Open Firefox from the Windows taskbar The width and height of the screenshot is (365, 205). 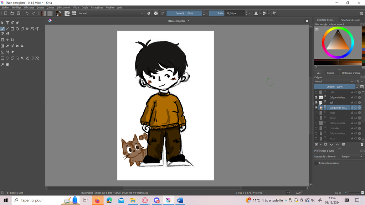[x=97, y=200]
